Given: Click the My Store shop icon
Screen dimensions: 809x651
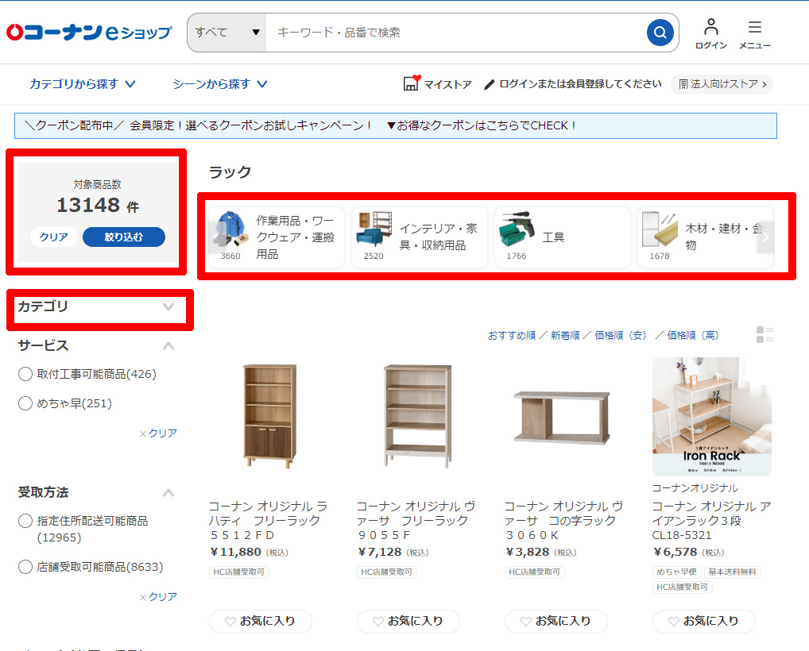Looking at the screenshot, I should point(412,83).
